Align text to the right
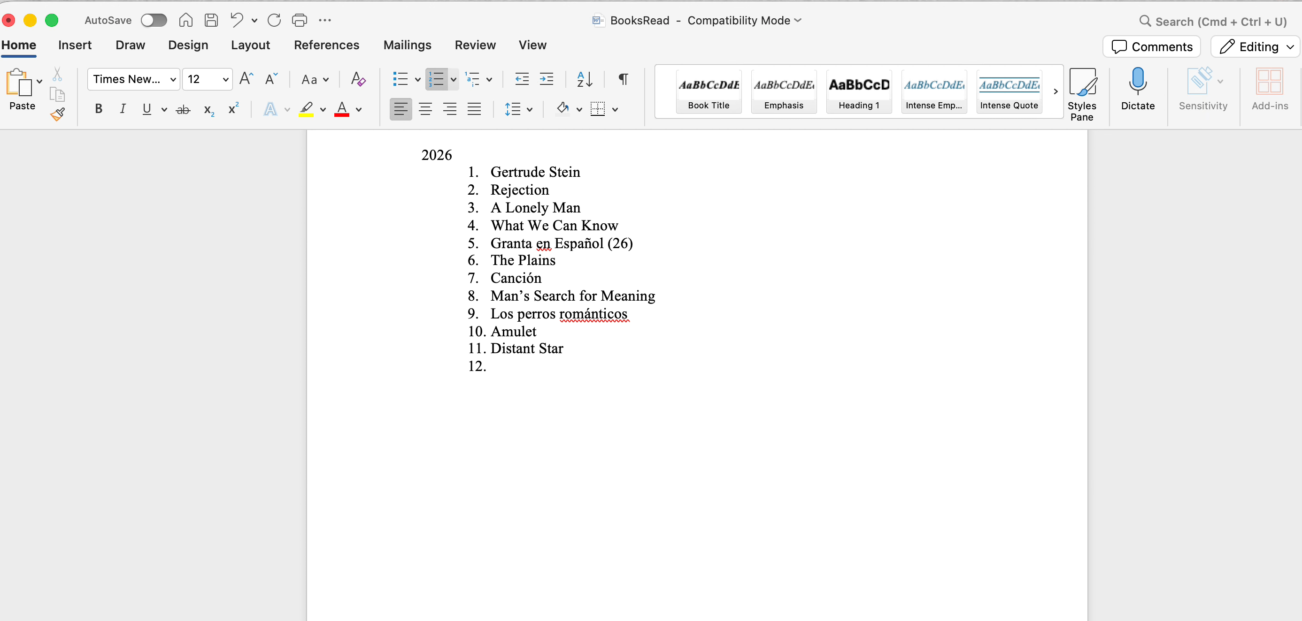 (449, 109)
